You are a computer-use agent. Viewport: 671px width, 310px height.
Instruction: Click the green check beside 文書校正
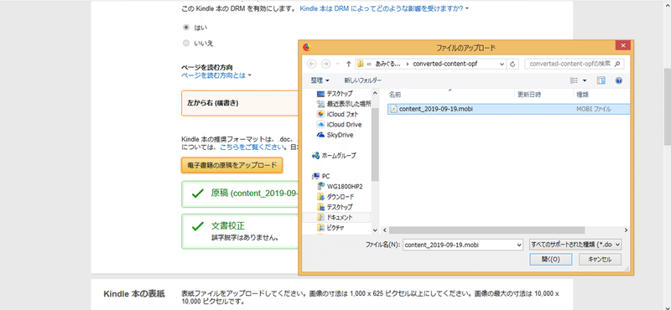coord(197,226)
